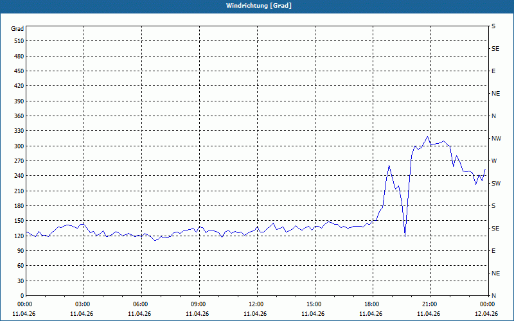Click the 21:00 time label

(x=430, y=304)
